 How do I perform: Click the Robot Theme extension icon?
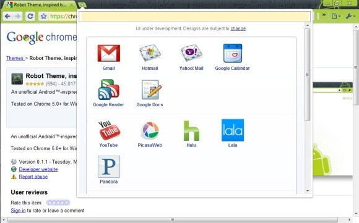17,79
